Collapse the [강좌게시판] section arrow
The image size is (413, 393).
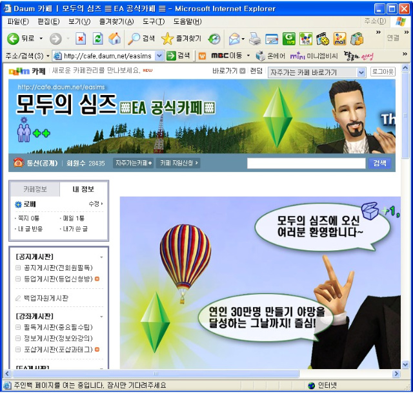[x=101, y=317]
